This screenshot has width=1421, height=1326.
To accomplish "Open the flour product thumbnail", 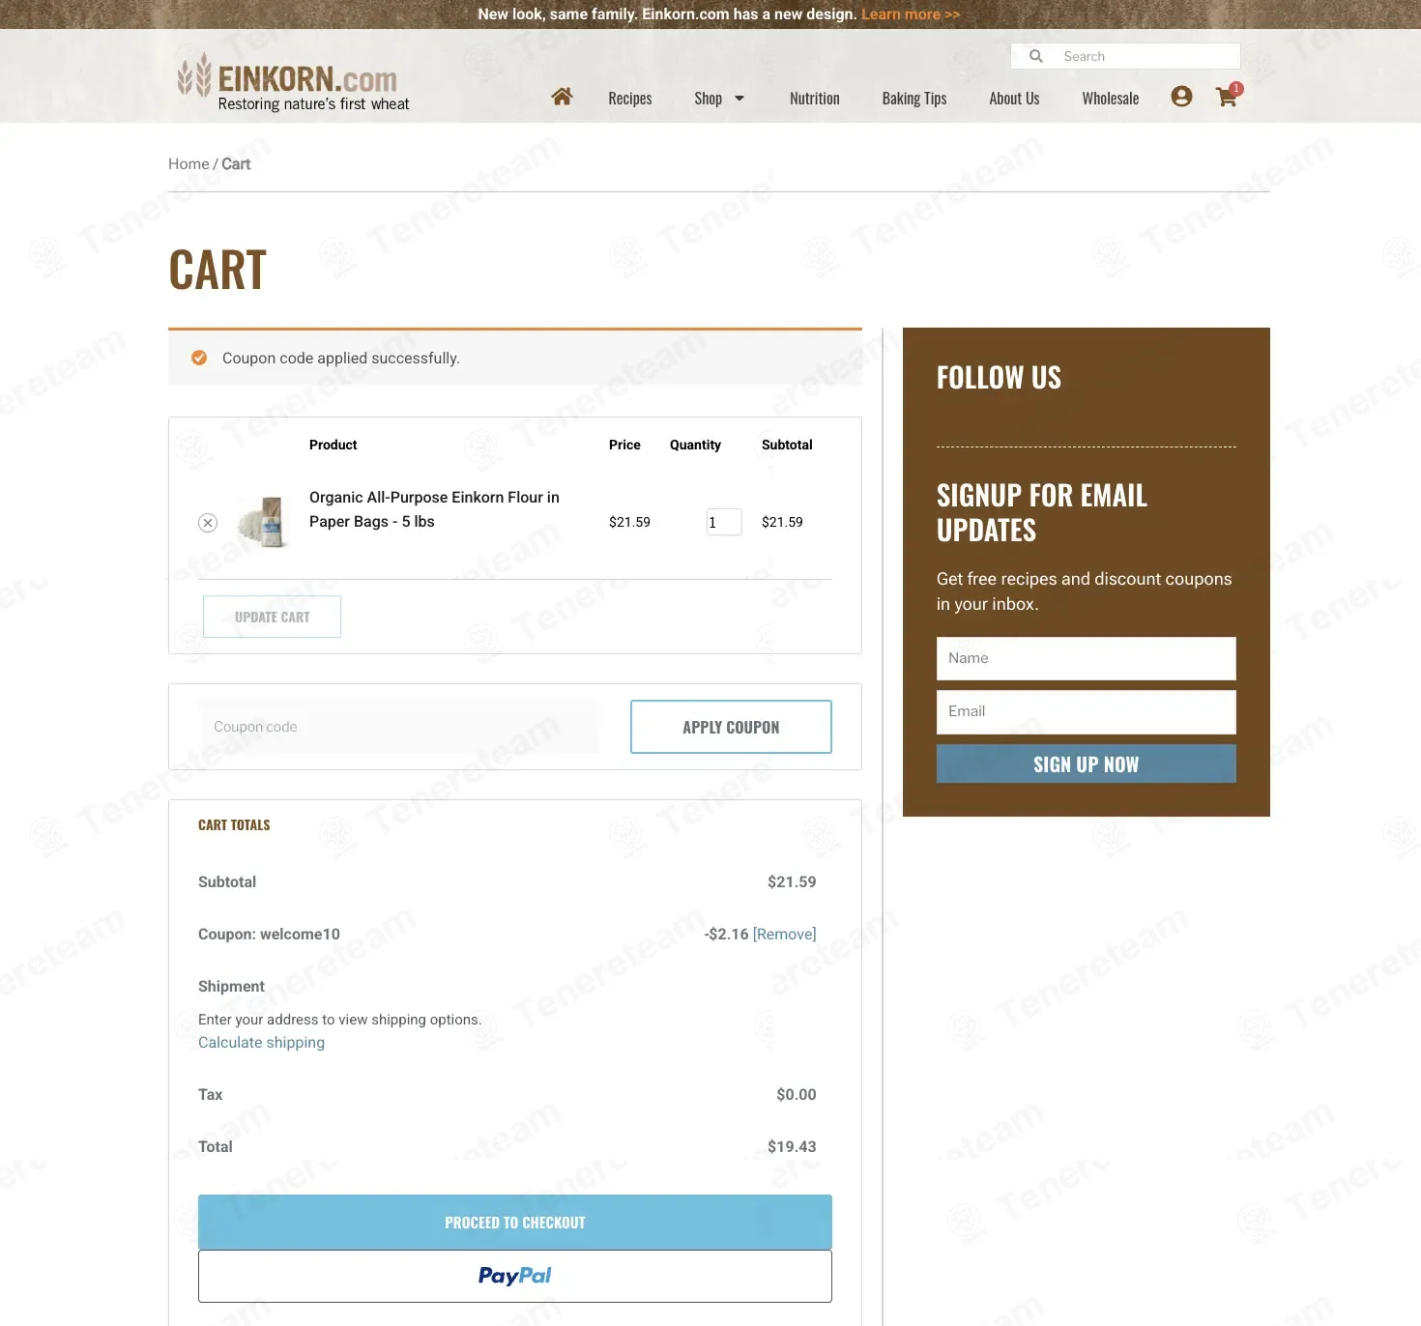I will pyautogui.click(x=264, y=522).
